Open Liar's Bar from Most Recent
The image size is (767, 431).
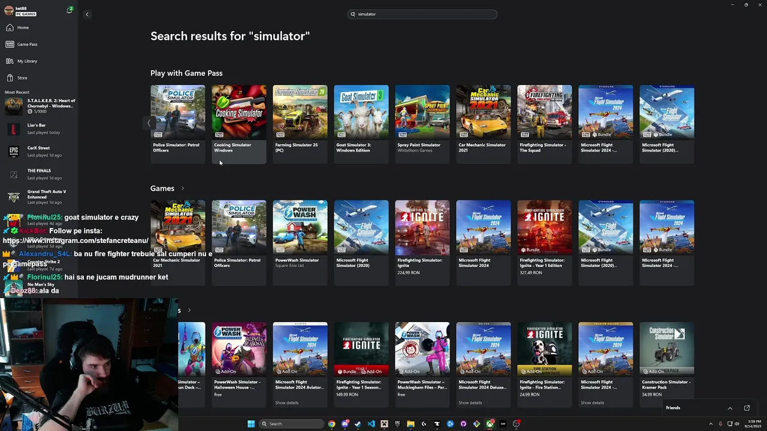point(39,129)
